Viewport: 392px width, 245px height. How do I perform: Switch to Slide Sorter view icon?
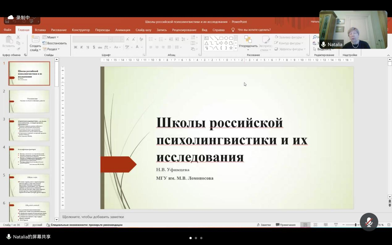pos(315,225)
